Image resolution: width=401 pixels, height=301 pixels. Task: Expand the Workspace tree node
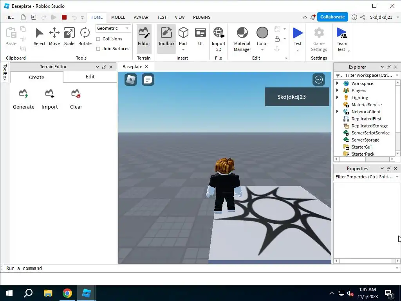coord(337,83)
